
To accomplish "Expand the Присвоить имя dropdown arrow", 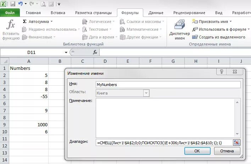I will [230, 21].
